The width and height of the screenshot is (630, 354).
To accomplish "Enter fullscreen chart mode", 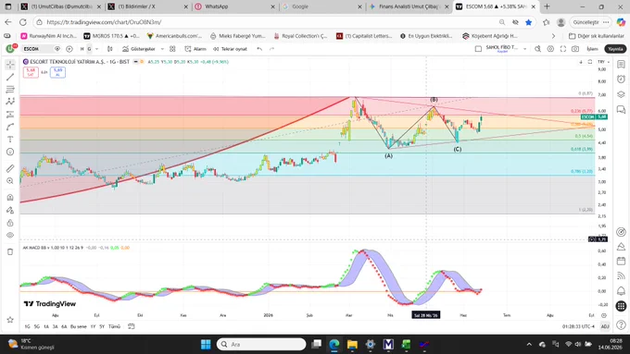I will (563, 49).
